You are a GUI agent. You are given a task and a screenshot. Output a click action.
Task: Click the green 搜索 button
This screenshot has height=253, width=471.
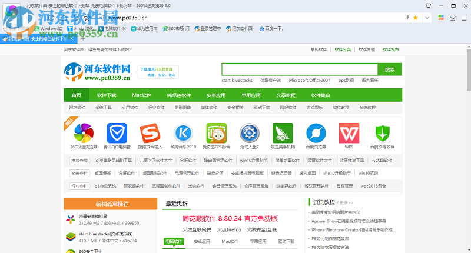click(390, 69)
